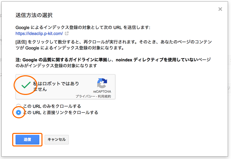Open the 利用規約 link in reCAPTCHA
The height and width of the screenshot is (159, 231).
(104, 96)
